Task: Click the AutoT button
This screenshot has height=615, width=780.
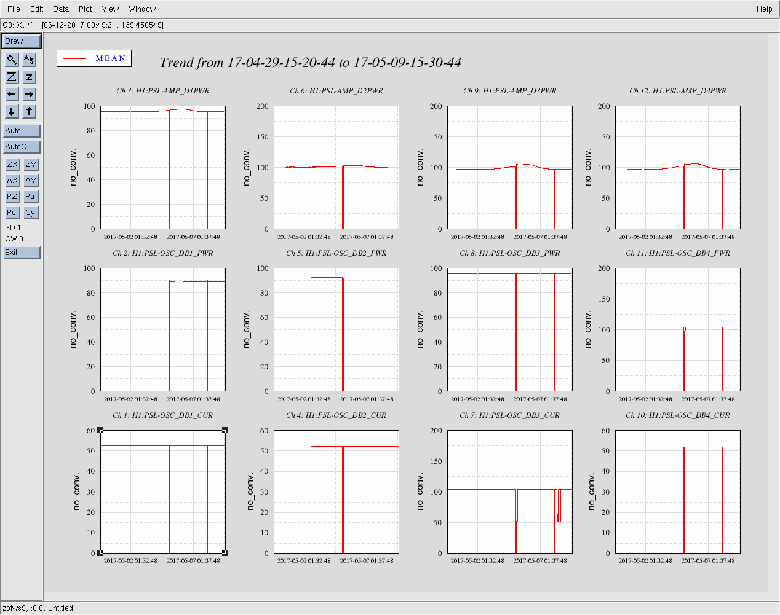Action: 22,131
